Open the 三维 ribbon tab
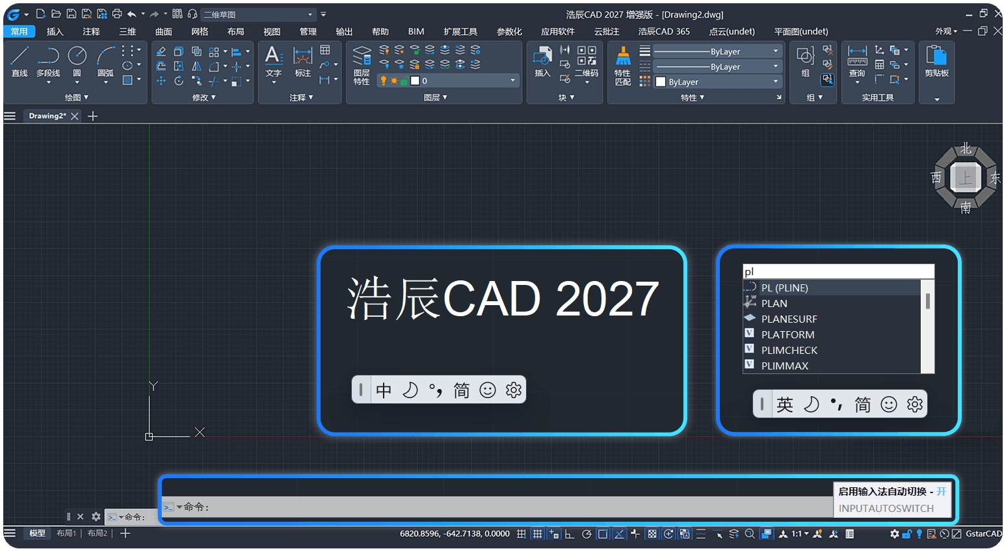This screenshot has height=551, width=1004. click(127, 31)
